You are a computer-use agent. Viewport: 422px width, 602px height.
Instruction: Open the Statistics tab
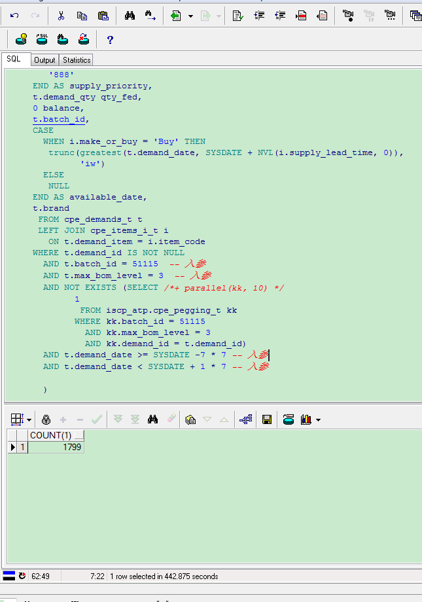pos(77,60)
